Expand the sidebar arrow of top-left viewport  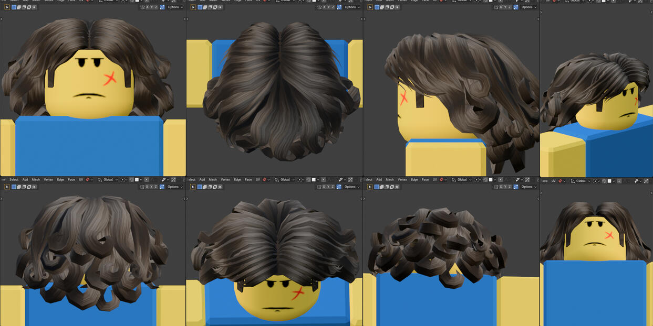click(x=184, y=19)
